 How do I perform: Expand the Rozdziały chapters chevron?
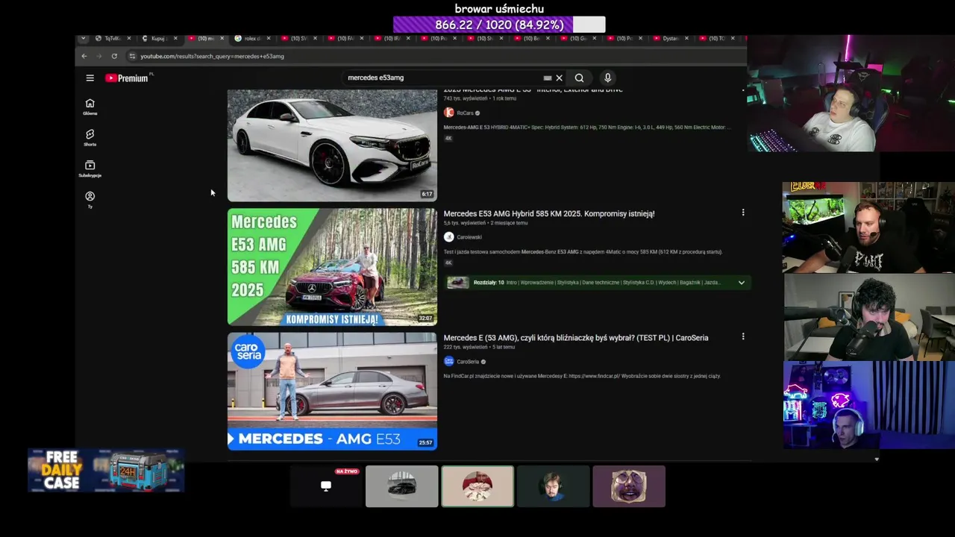tap(741, 283)
